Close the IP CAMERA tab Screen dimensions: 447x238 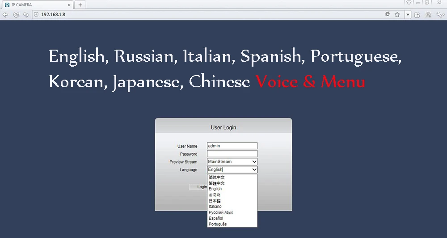point(69,5)
